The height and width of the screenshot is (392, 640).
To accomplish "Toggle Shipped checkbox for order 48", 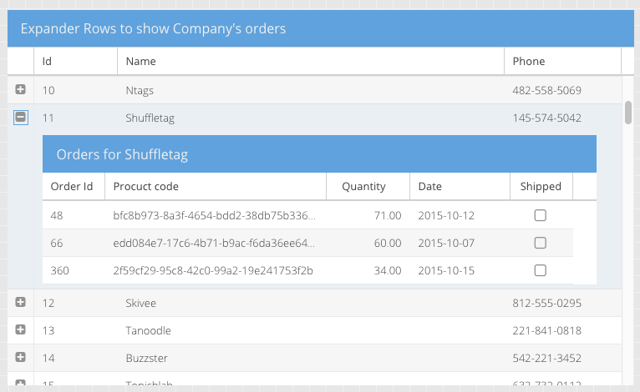I will click(x=540, y=215).
